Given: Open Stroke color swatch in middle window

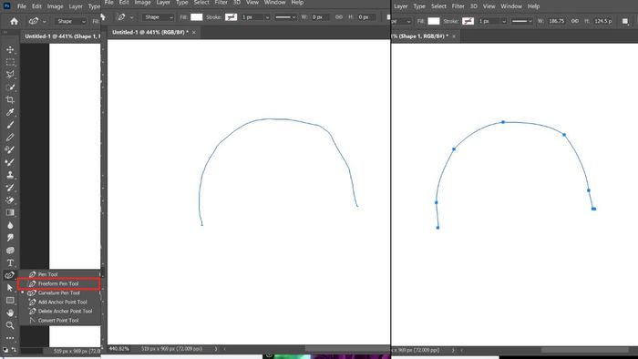Looking at the screenshot, I should [x=232, y=17].
